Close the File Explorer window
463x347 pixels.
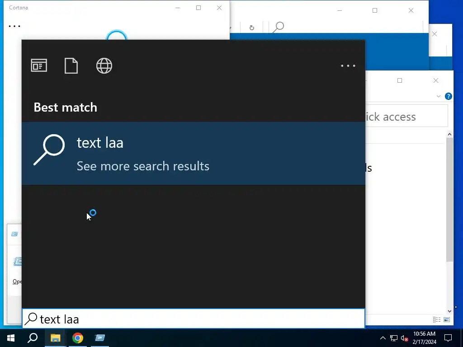coord(436,80)
